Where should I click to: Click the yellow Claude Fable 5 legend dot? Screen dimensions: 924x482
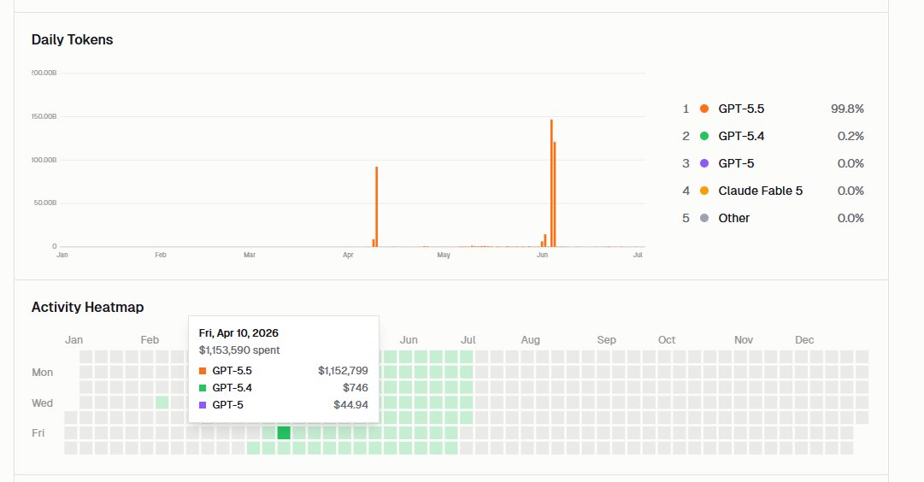point(704,191)
